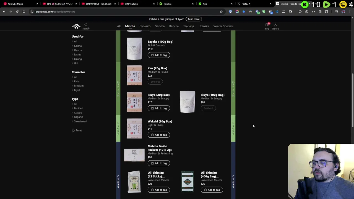Go back with browser back arrow
The image size is (354, 199).
[4, 12]
